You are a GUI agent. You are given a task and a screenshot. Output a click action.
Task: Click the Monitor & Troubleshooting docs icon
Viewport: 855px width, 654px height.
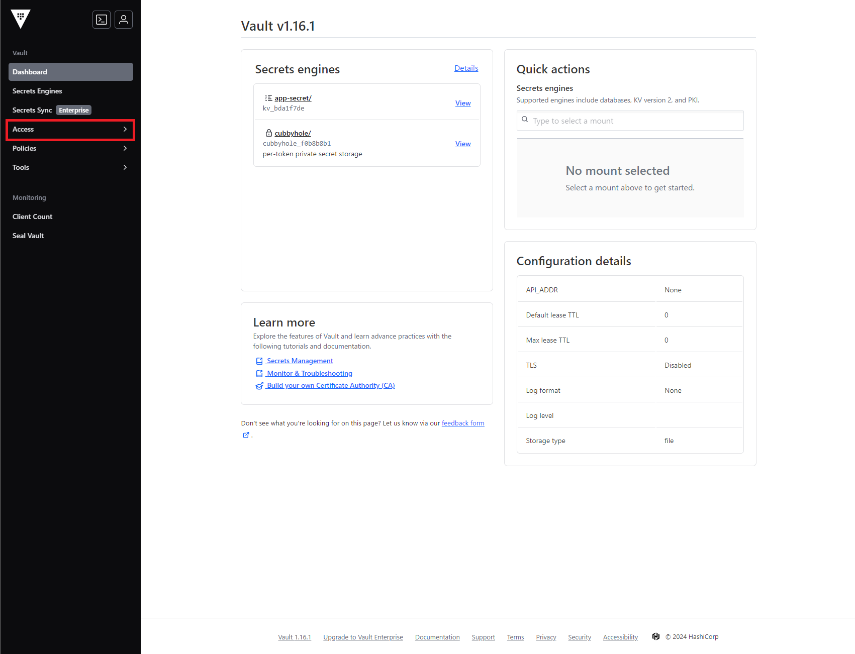tap(259, 374)
